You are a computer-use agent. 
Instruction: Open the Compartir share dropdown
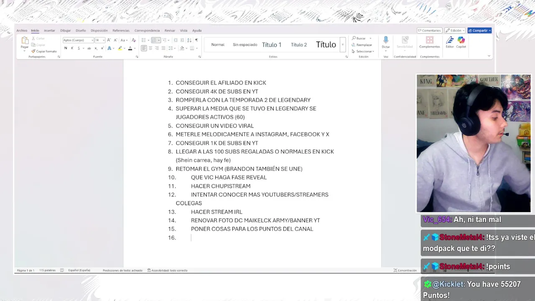click(479, 31)
